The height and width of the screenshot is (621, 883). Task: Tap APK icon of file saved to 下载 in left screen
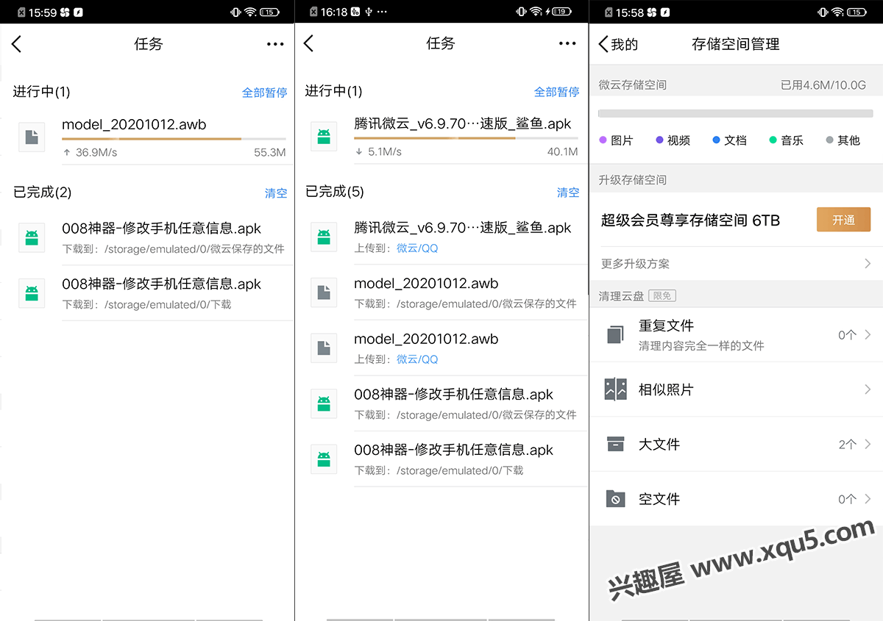pyautogui.click(x=32, y=293)
